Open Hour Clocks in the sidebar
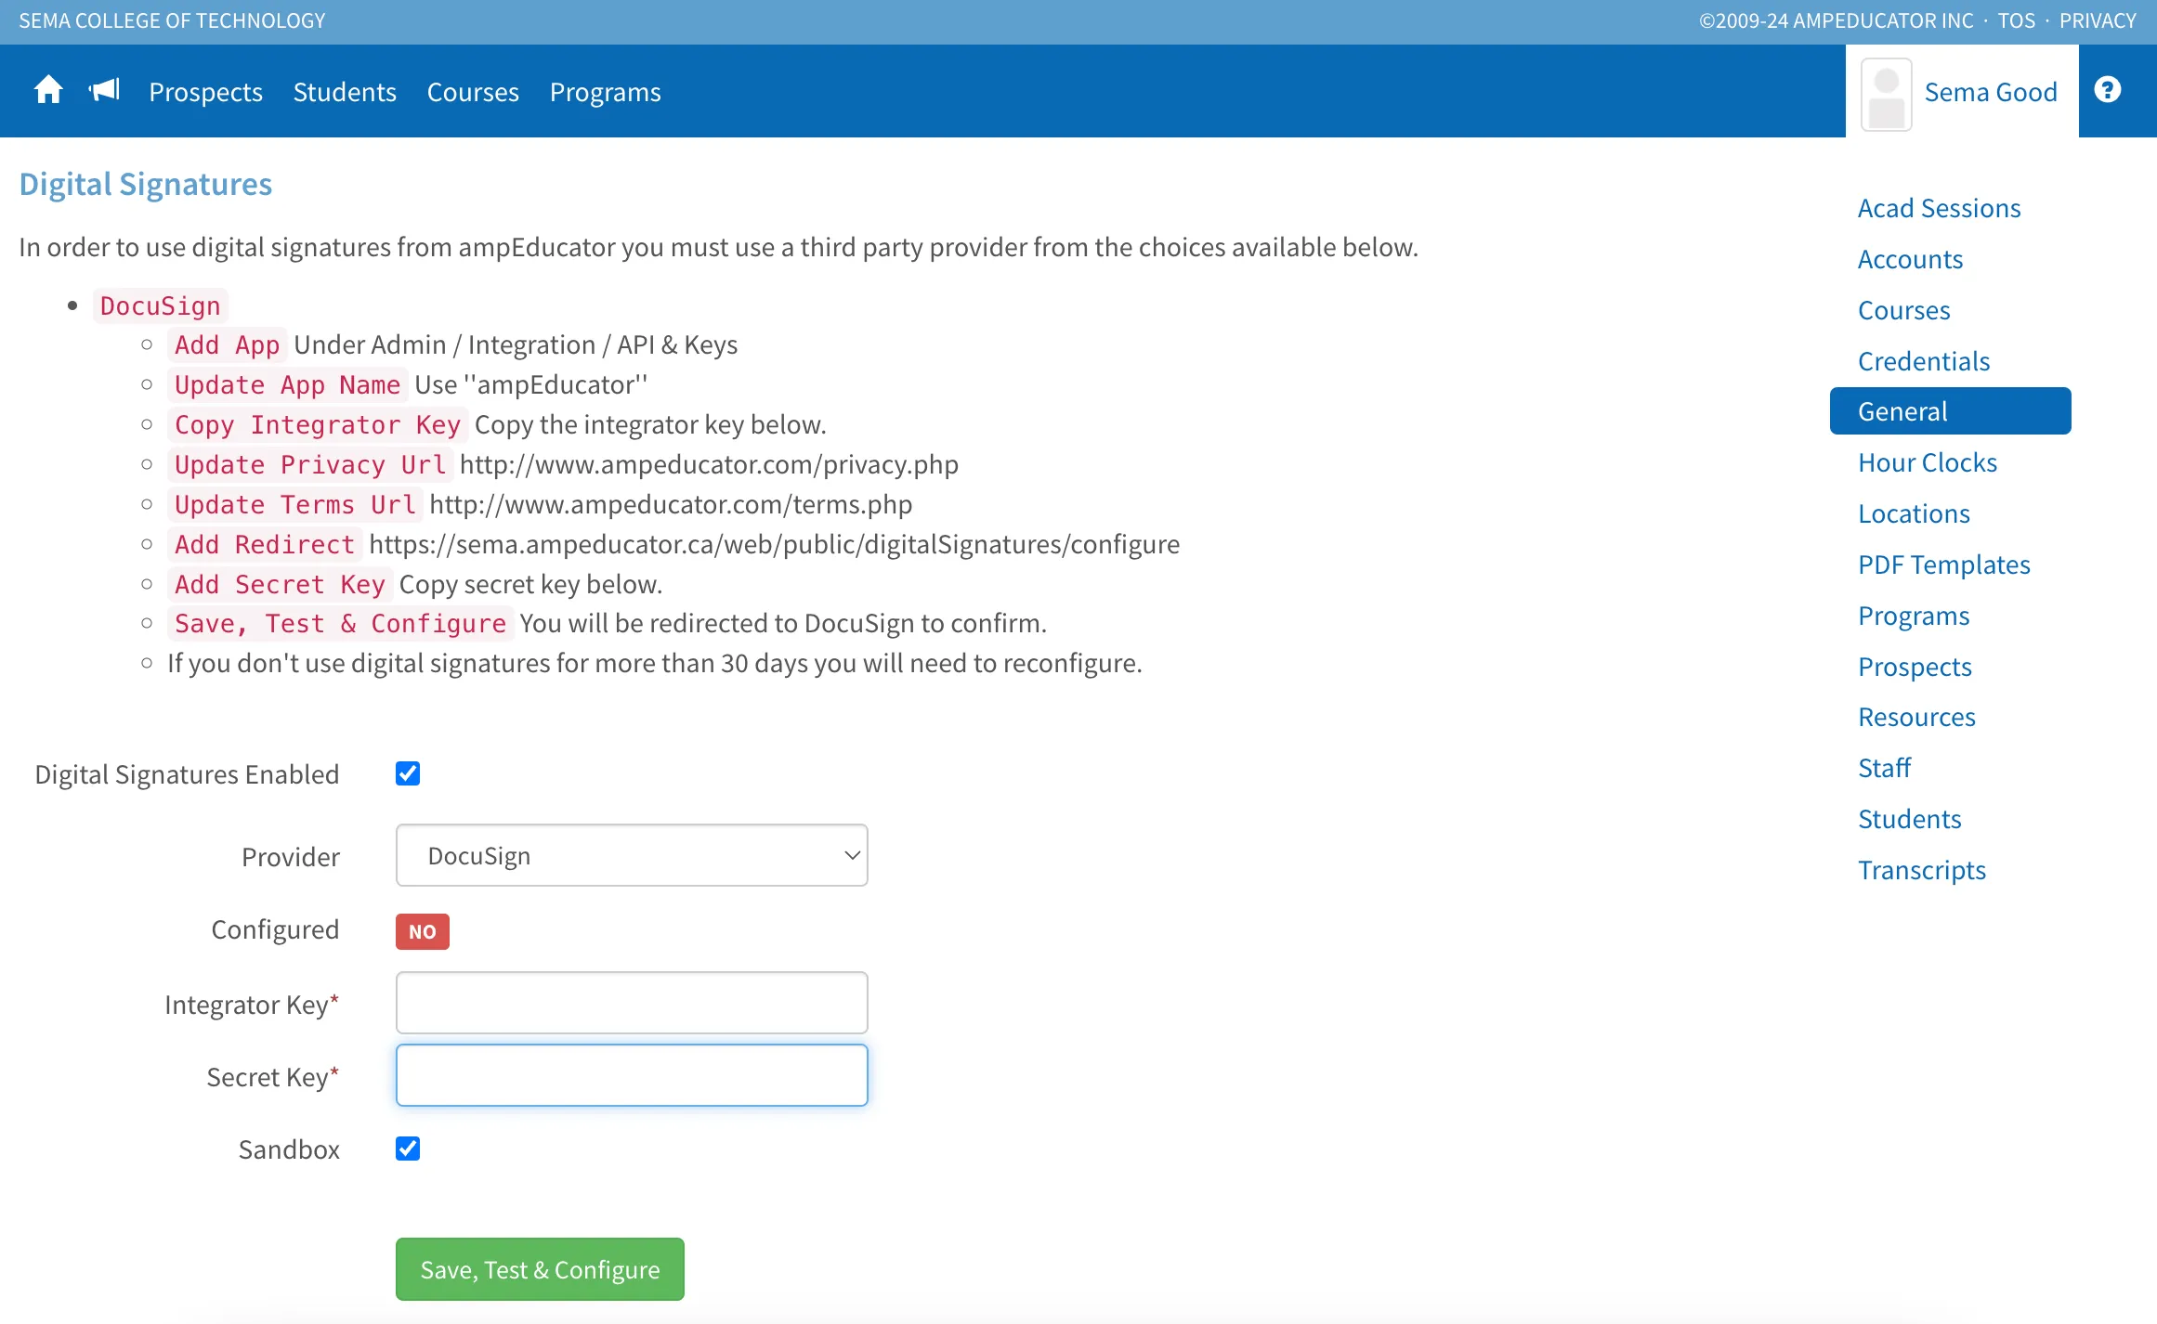This screenshot has width=2157, height=1324. coord(1928,462)
